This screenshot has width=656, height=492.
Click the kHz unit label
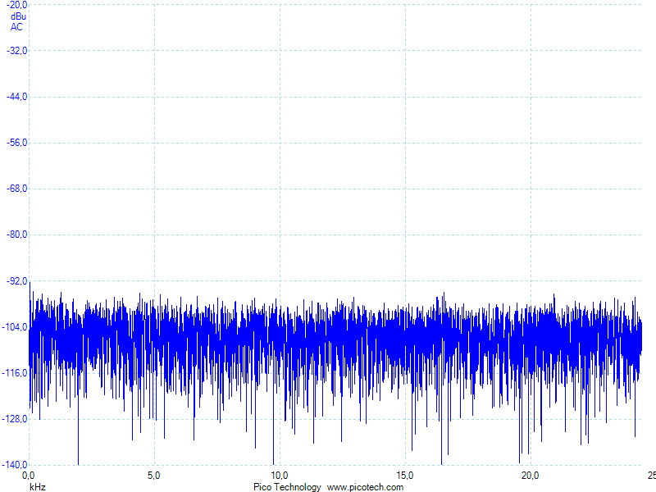click(37, 487)
